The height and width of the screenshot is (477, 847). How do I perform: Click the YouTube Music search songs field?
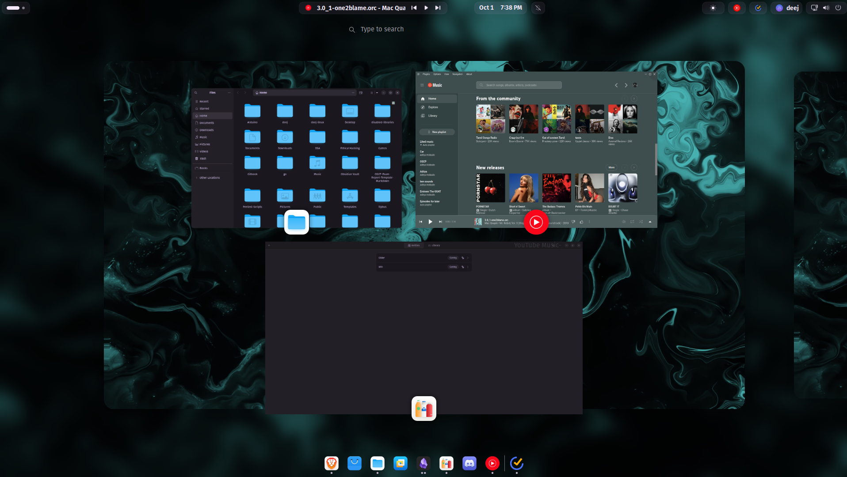coord(519,85)
